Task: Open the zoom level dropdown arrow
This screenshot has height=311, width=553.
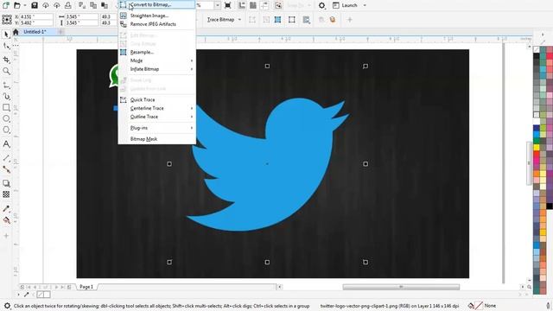Action: pyautogui.click(x=217, y=5)
